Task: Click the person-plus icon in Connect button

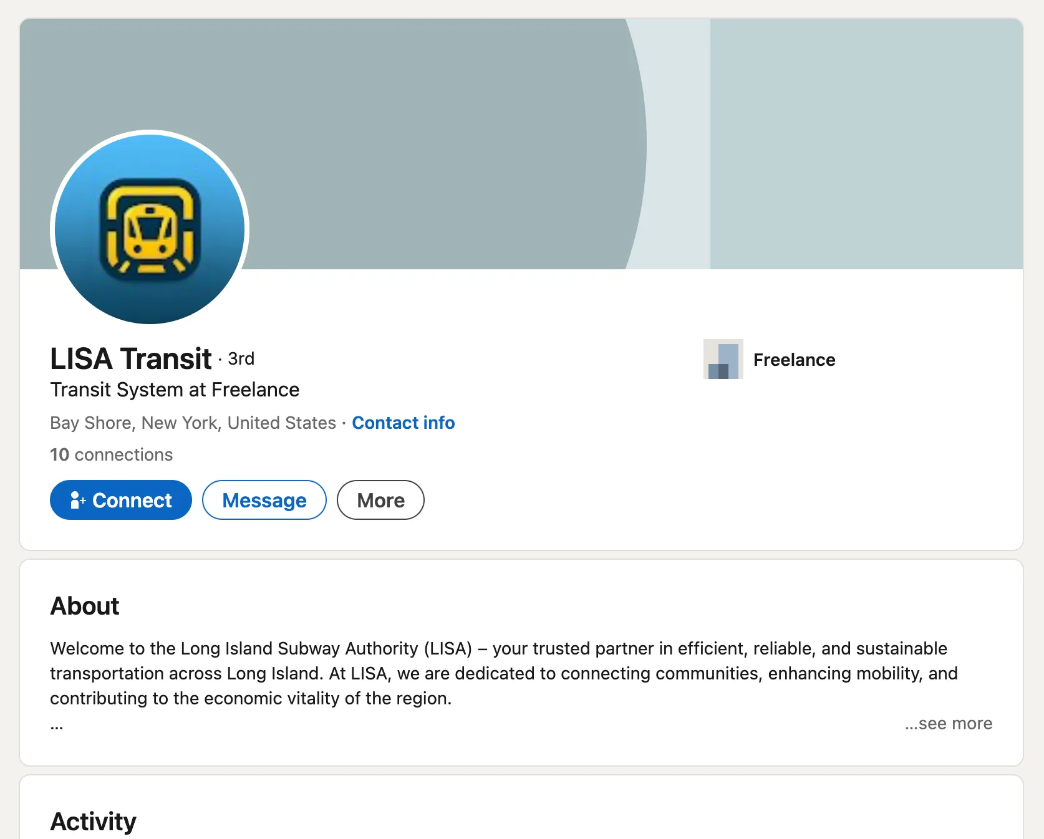Action: point(77,500)
